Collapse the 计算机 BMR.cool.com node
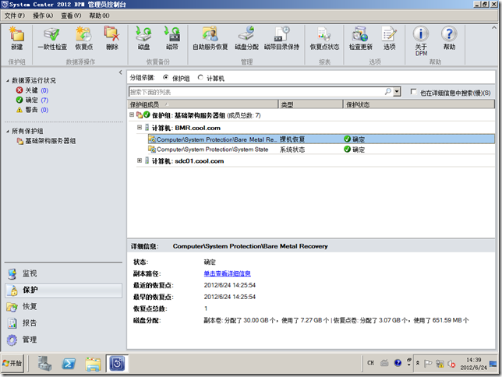The height and width of the screenshot is (377, 502). (140, 128)
